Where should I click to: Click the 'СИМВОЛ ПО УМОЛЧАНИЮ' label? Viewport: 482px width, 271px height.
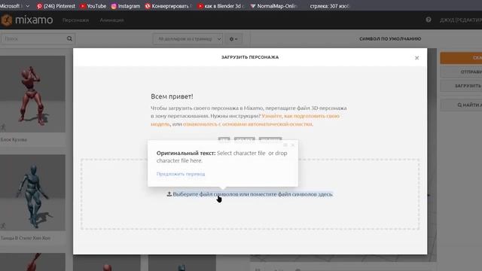tap(390, 39)
